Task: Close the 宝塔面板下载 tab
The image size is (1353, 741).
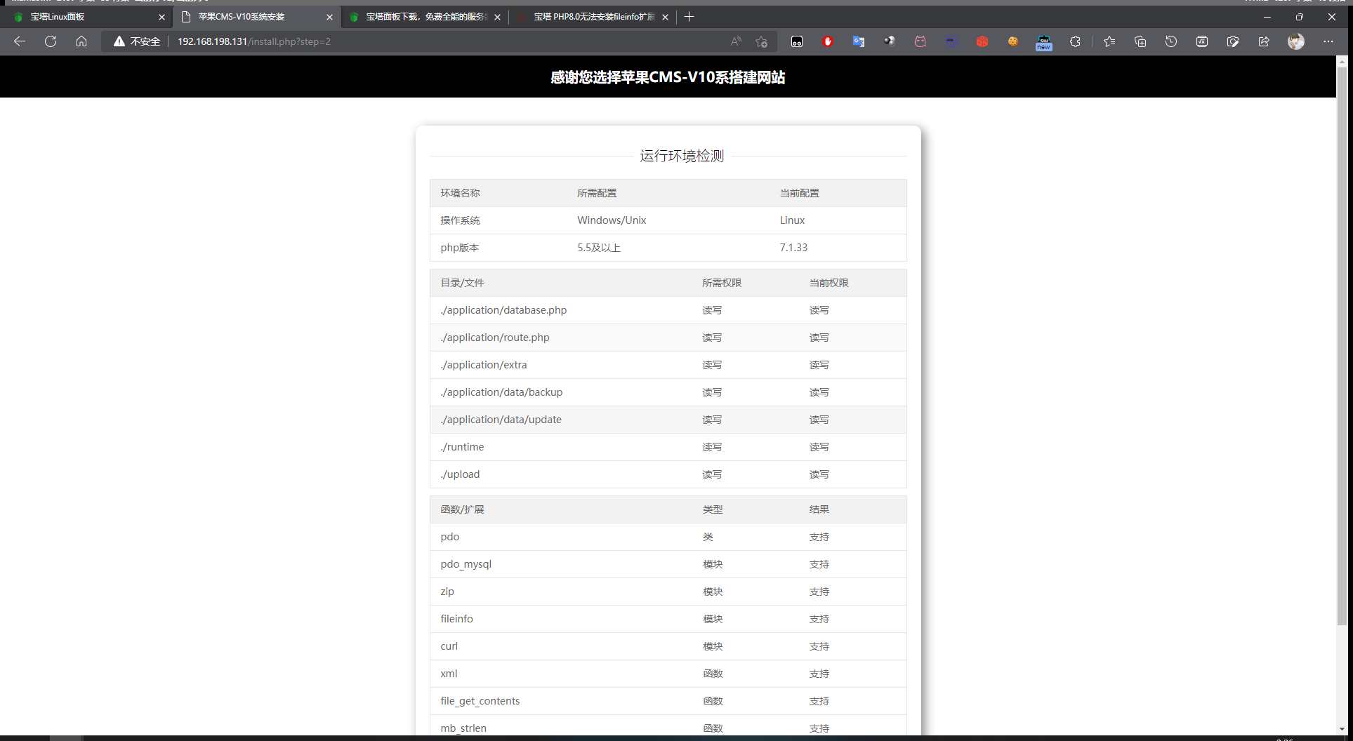Action: coord(498,17)
